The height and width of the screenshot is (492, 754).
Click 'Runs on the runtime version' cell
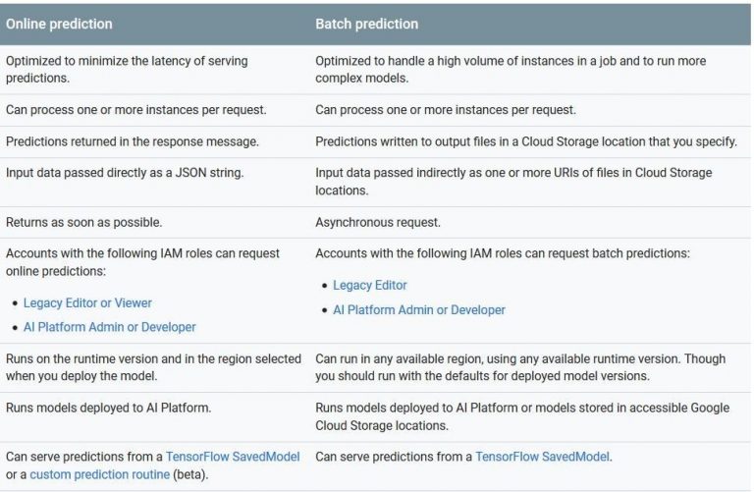tap(153, 366)
